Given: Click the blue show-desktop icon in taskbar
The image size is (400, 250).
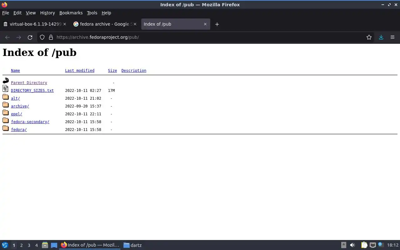Looking at the screenshot, I should 54,245.
